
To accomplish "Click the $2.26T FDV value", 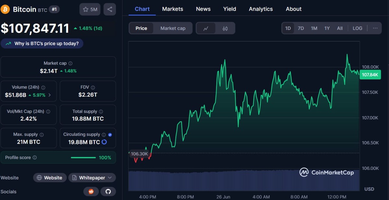I will pos(88,95).
